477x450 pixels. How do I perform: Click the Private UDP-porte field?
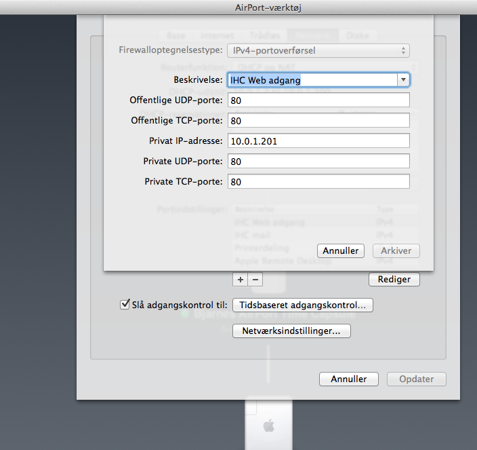[x=318, y=162]
